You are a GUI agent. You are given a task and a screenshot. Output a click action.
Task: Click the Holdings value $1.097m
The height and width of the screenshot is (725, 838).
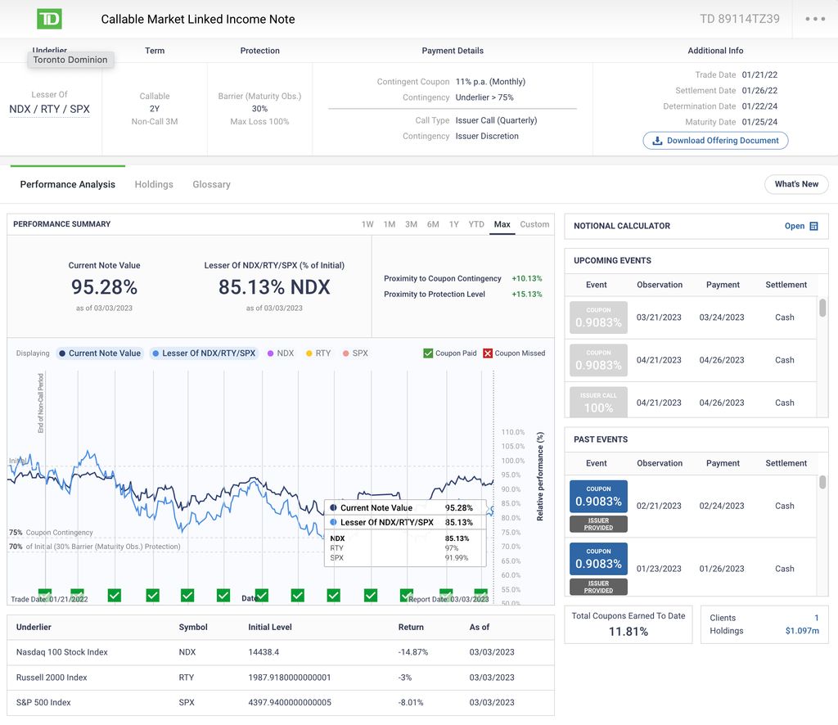point(802,631)
